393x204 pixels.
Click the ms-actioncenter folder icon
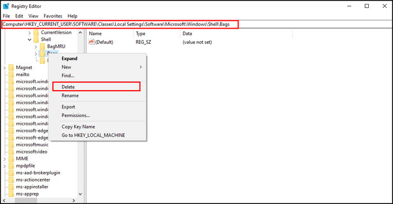[x=11, y=180]
